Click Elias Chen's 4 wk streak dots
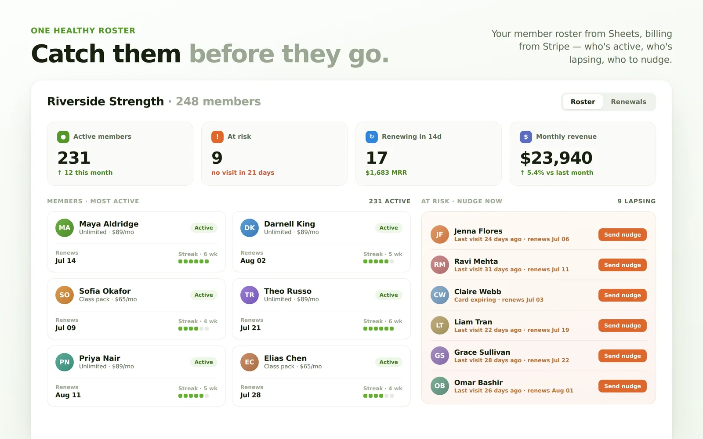Screen dimensions: 703x439 378,396
